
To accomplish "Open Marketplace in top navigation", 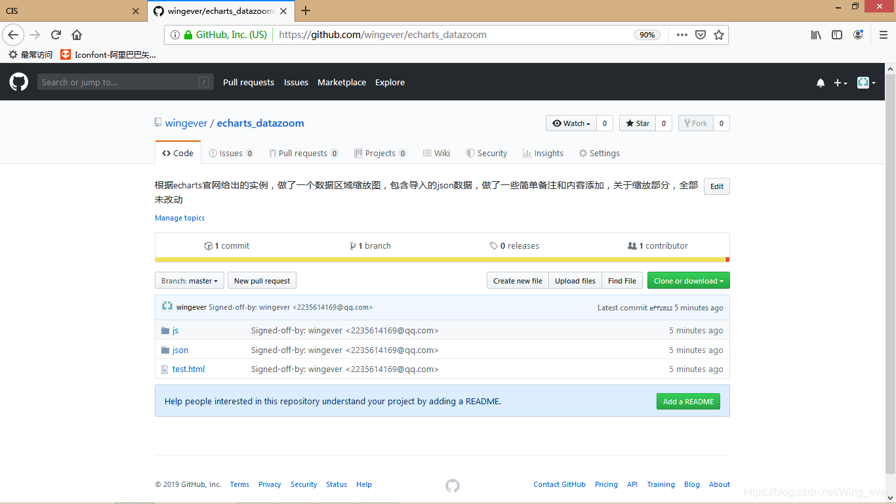I will click(x=342, y=83).
